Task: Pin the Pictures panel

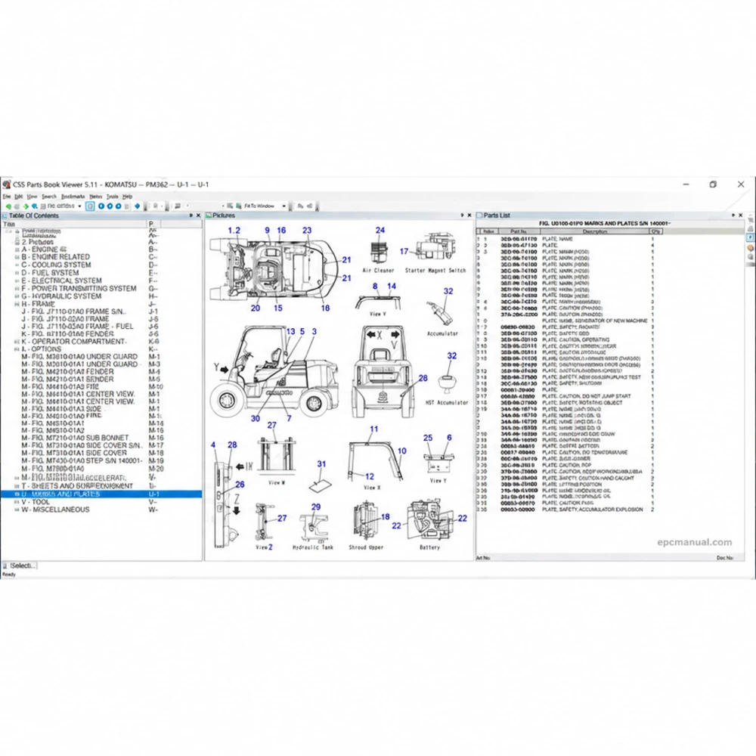Action: (462, 215)
